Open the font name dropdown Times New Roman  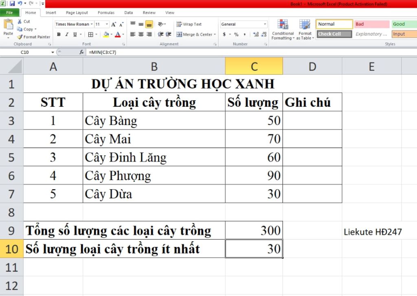92,24
